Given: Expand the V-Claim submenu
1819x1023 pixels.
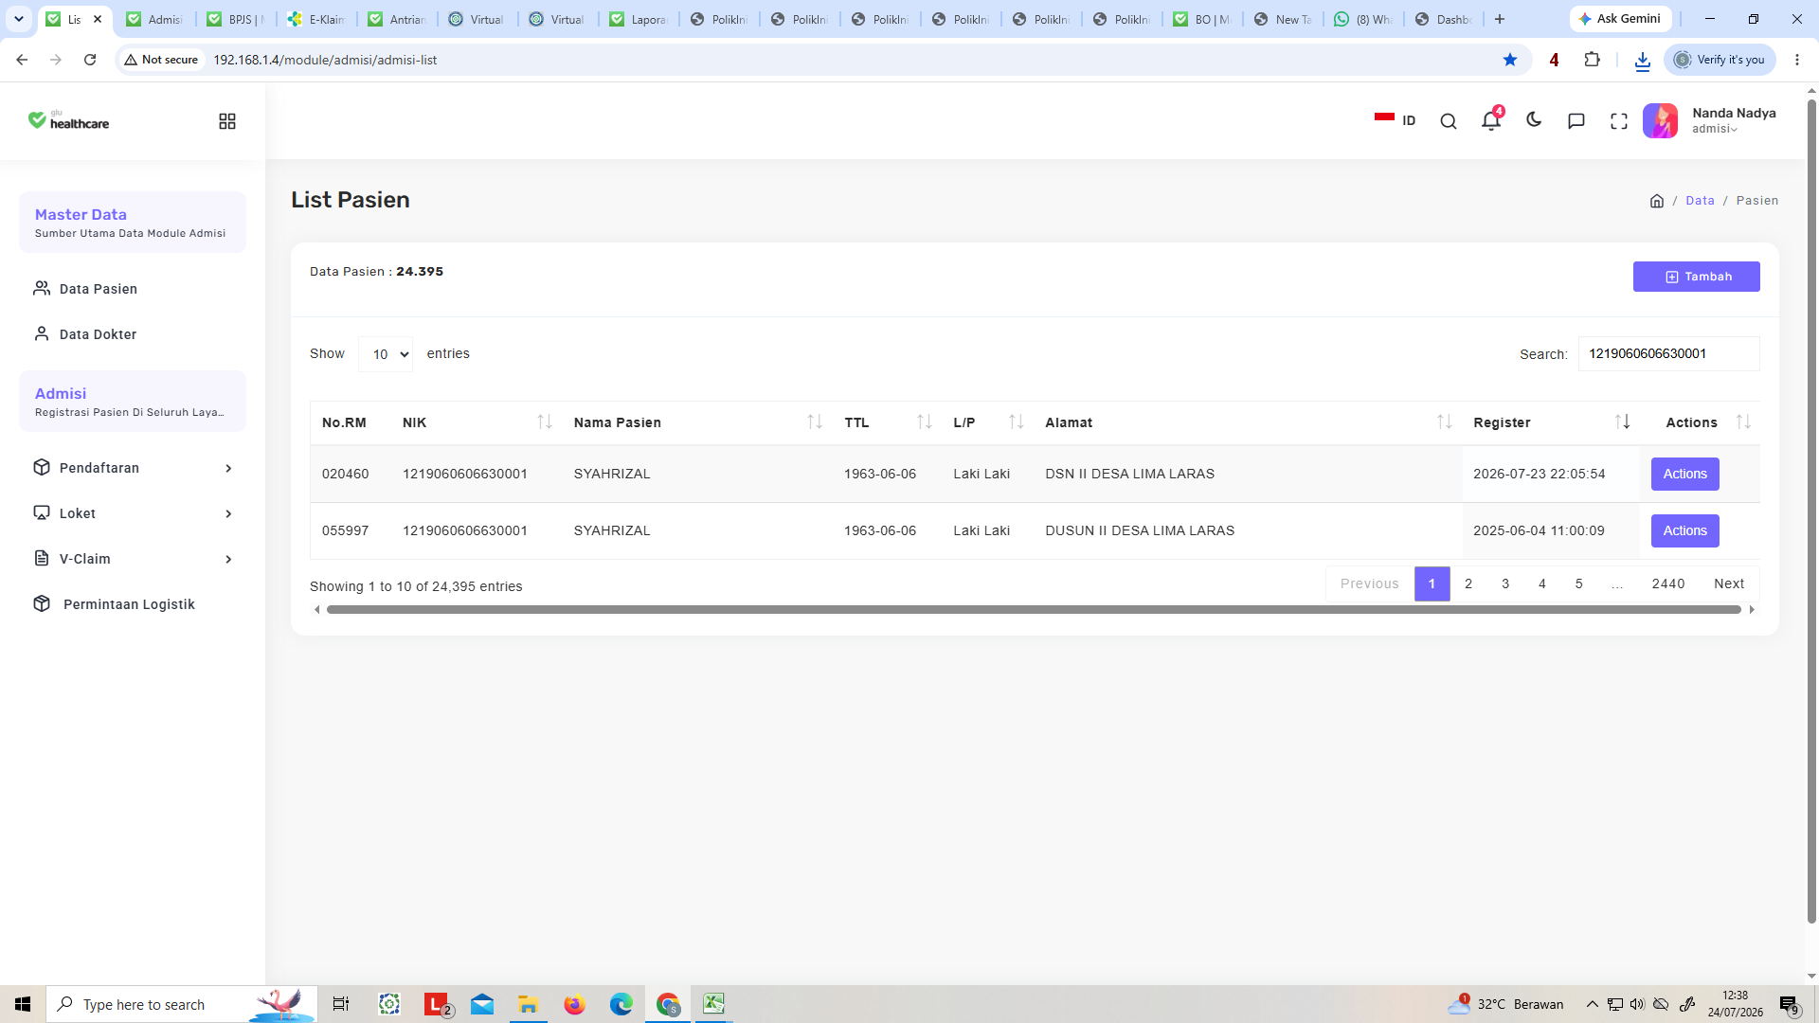Looking at the screenshot, I should pyautogui.click(x=133, y=559).
